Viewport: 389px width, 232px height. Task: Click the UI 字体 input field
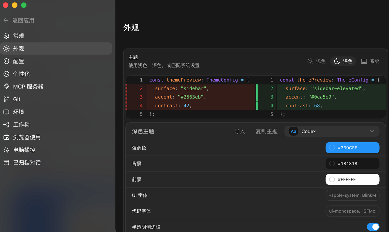click(x=353, y=195)
